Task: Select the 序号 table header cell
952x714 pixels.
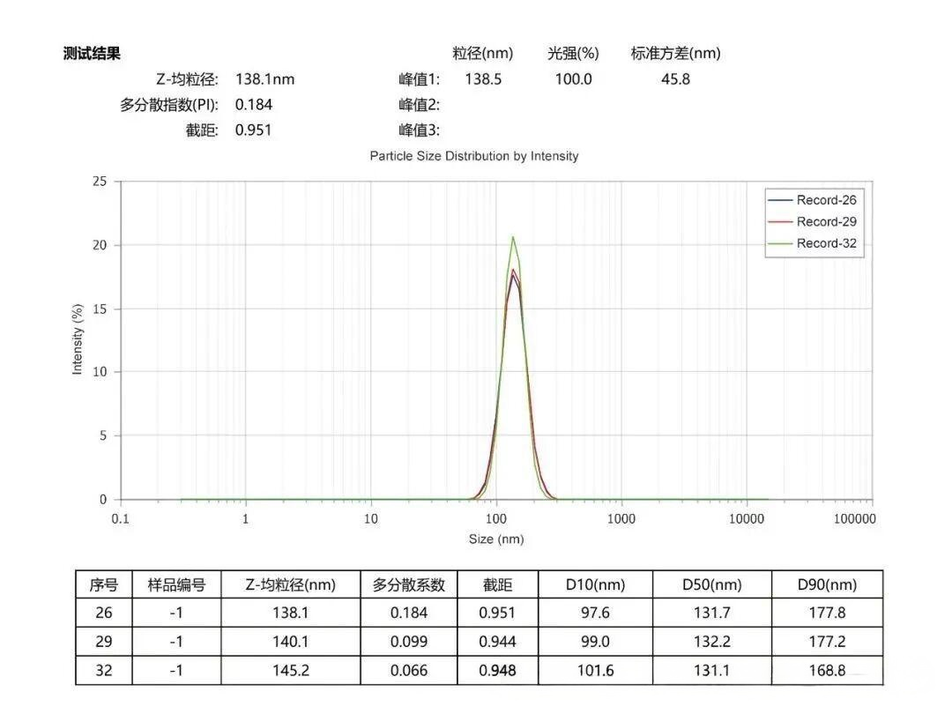Action: 104,584
